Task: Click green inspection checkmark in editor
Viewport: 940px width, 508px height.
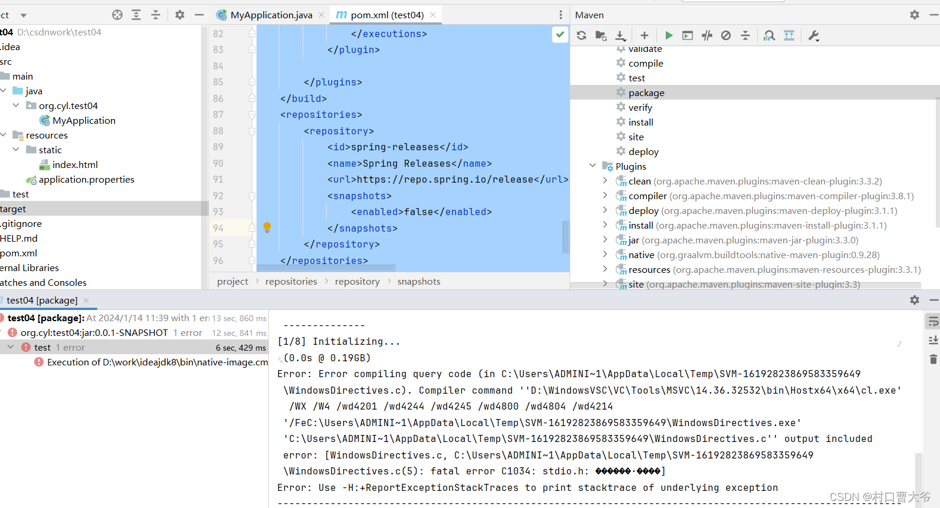Action: (560, 34)
